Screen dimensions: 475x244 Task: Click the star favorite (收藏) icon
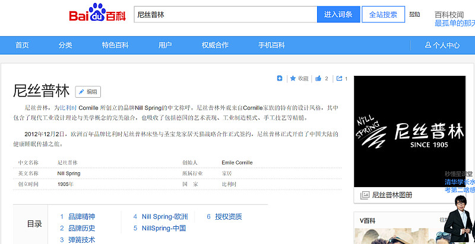click(293, 78)
